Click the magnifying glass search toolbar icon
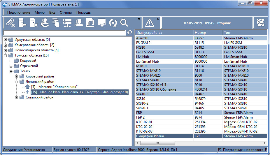 pyautogui.click(x=124, y=23)
